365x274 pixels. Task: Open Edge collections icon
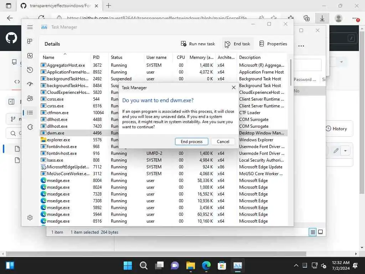[x=306, y=18]
